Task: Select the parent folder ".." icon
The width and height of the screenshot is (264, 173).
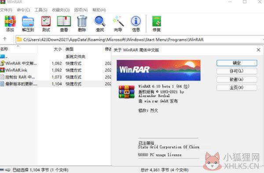Action: pos(2,56)
